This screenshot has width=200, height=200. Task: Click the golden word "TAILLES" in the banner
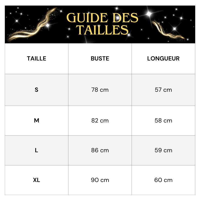(x=102, y=30)
